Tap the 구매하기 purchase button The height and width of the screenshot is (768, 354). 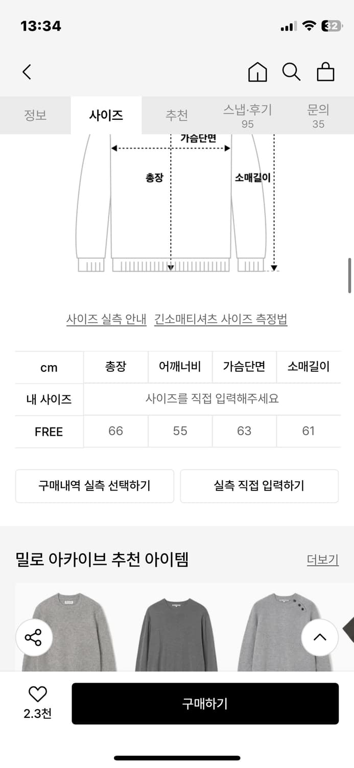205,703
